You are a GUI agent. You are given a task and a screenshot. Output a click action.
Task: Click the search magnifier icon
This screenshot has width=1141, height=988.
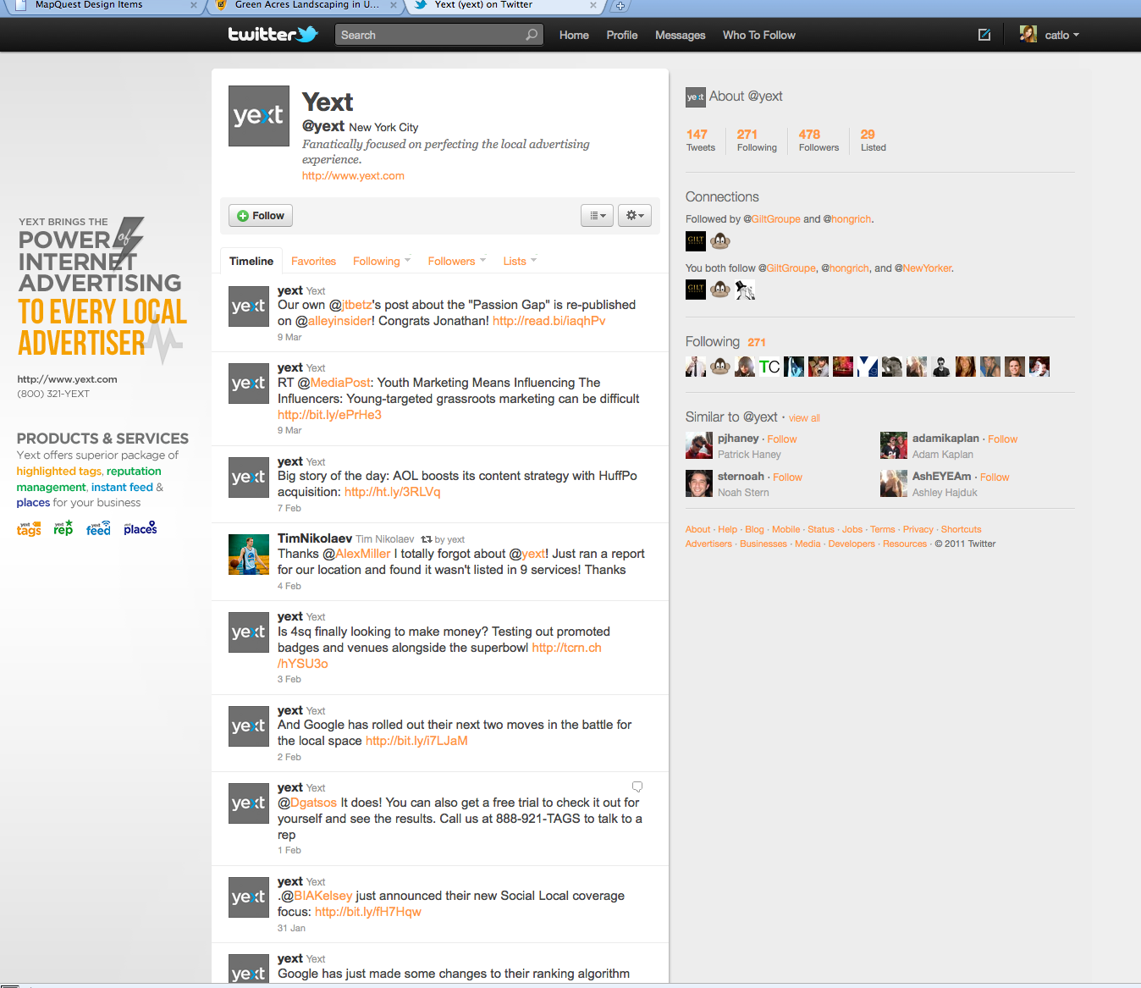coord(532,35)
